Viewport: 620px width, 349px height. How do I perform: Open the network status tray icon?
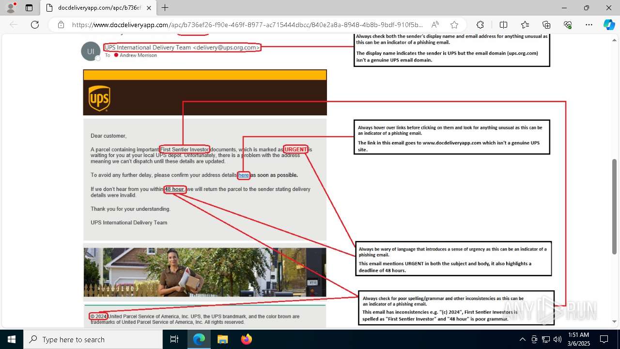tap(546, 339)
